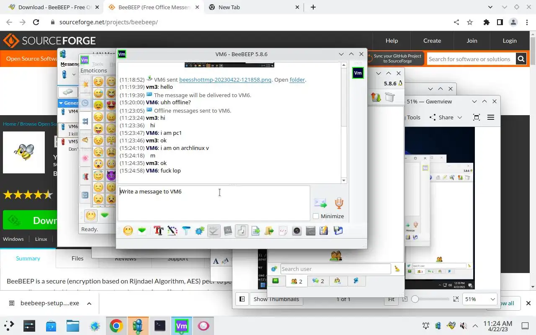Image resolution: width=536 pixels, height=335 pixels.
Task: Choose text color with the pen icon
Action: [x=172, y=231]
